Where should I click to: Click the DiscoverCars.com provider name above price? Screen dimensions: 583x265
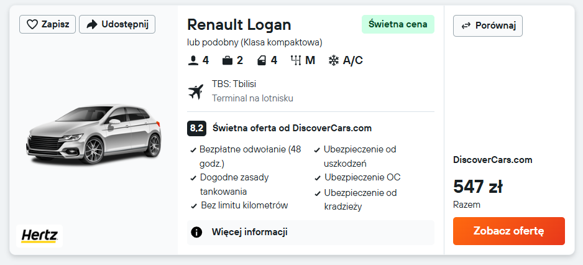click(493, 160)
